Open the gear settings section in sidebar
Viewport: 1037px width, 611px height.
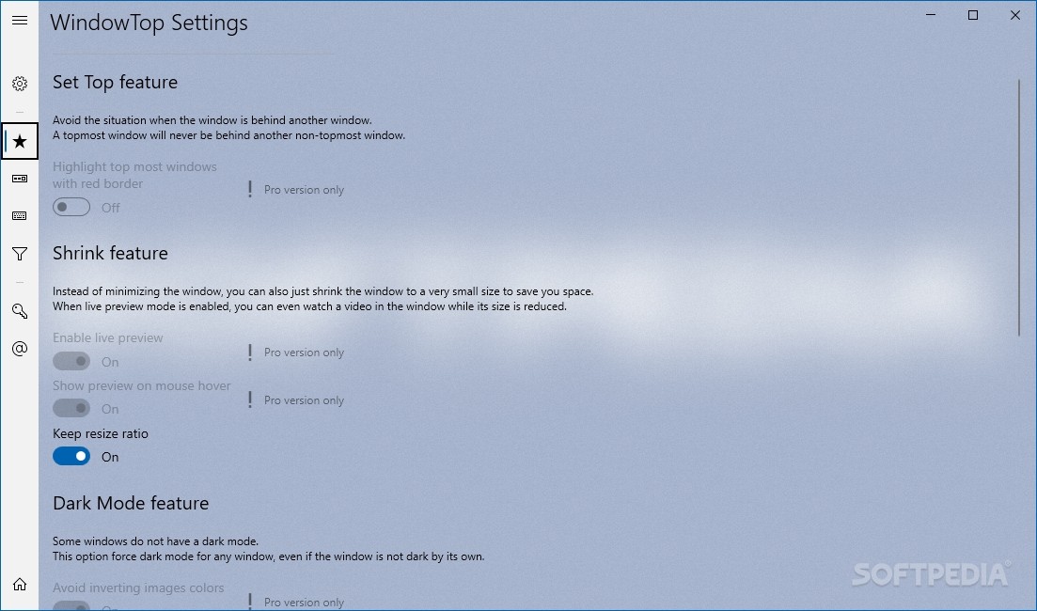click(20, 84)
